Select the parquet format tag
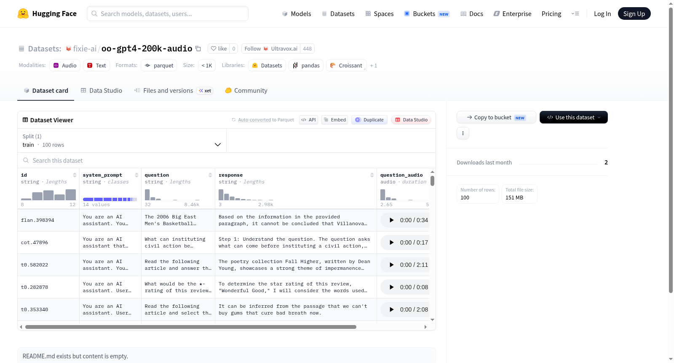 (x=159, y=65)
